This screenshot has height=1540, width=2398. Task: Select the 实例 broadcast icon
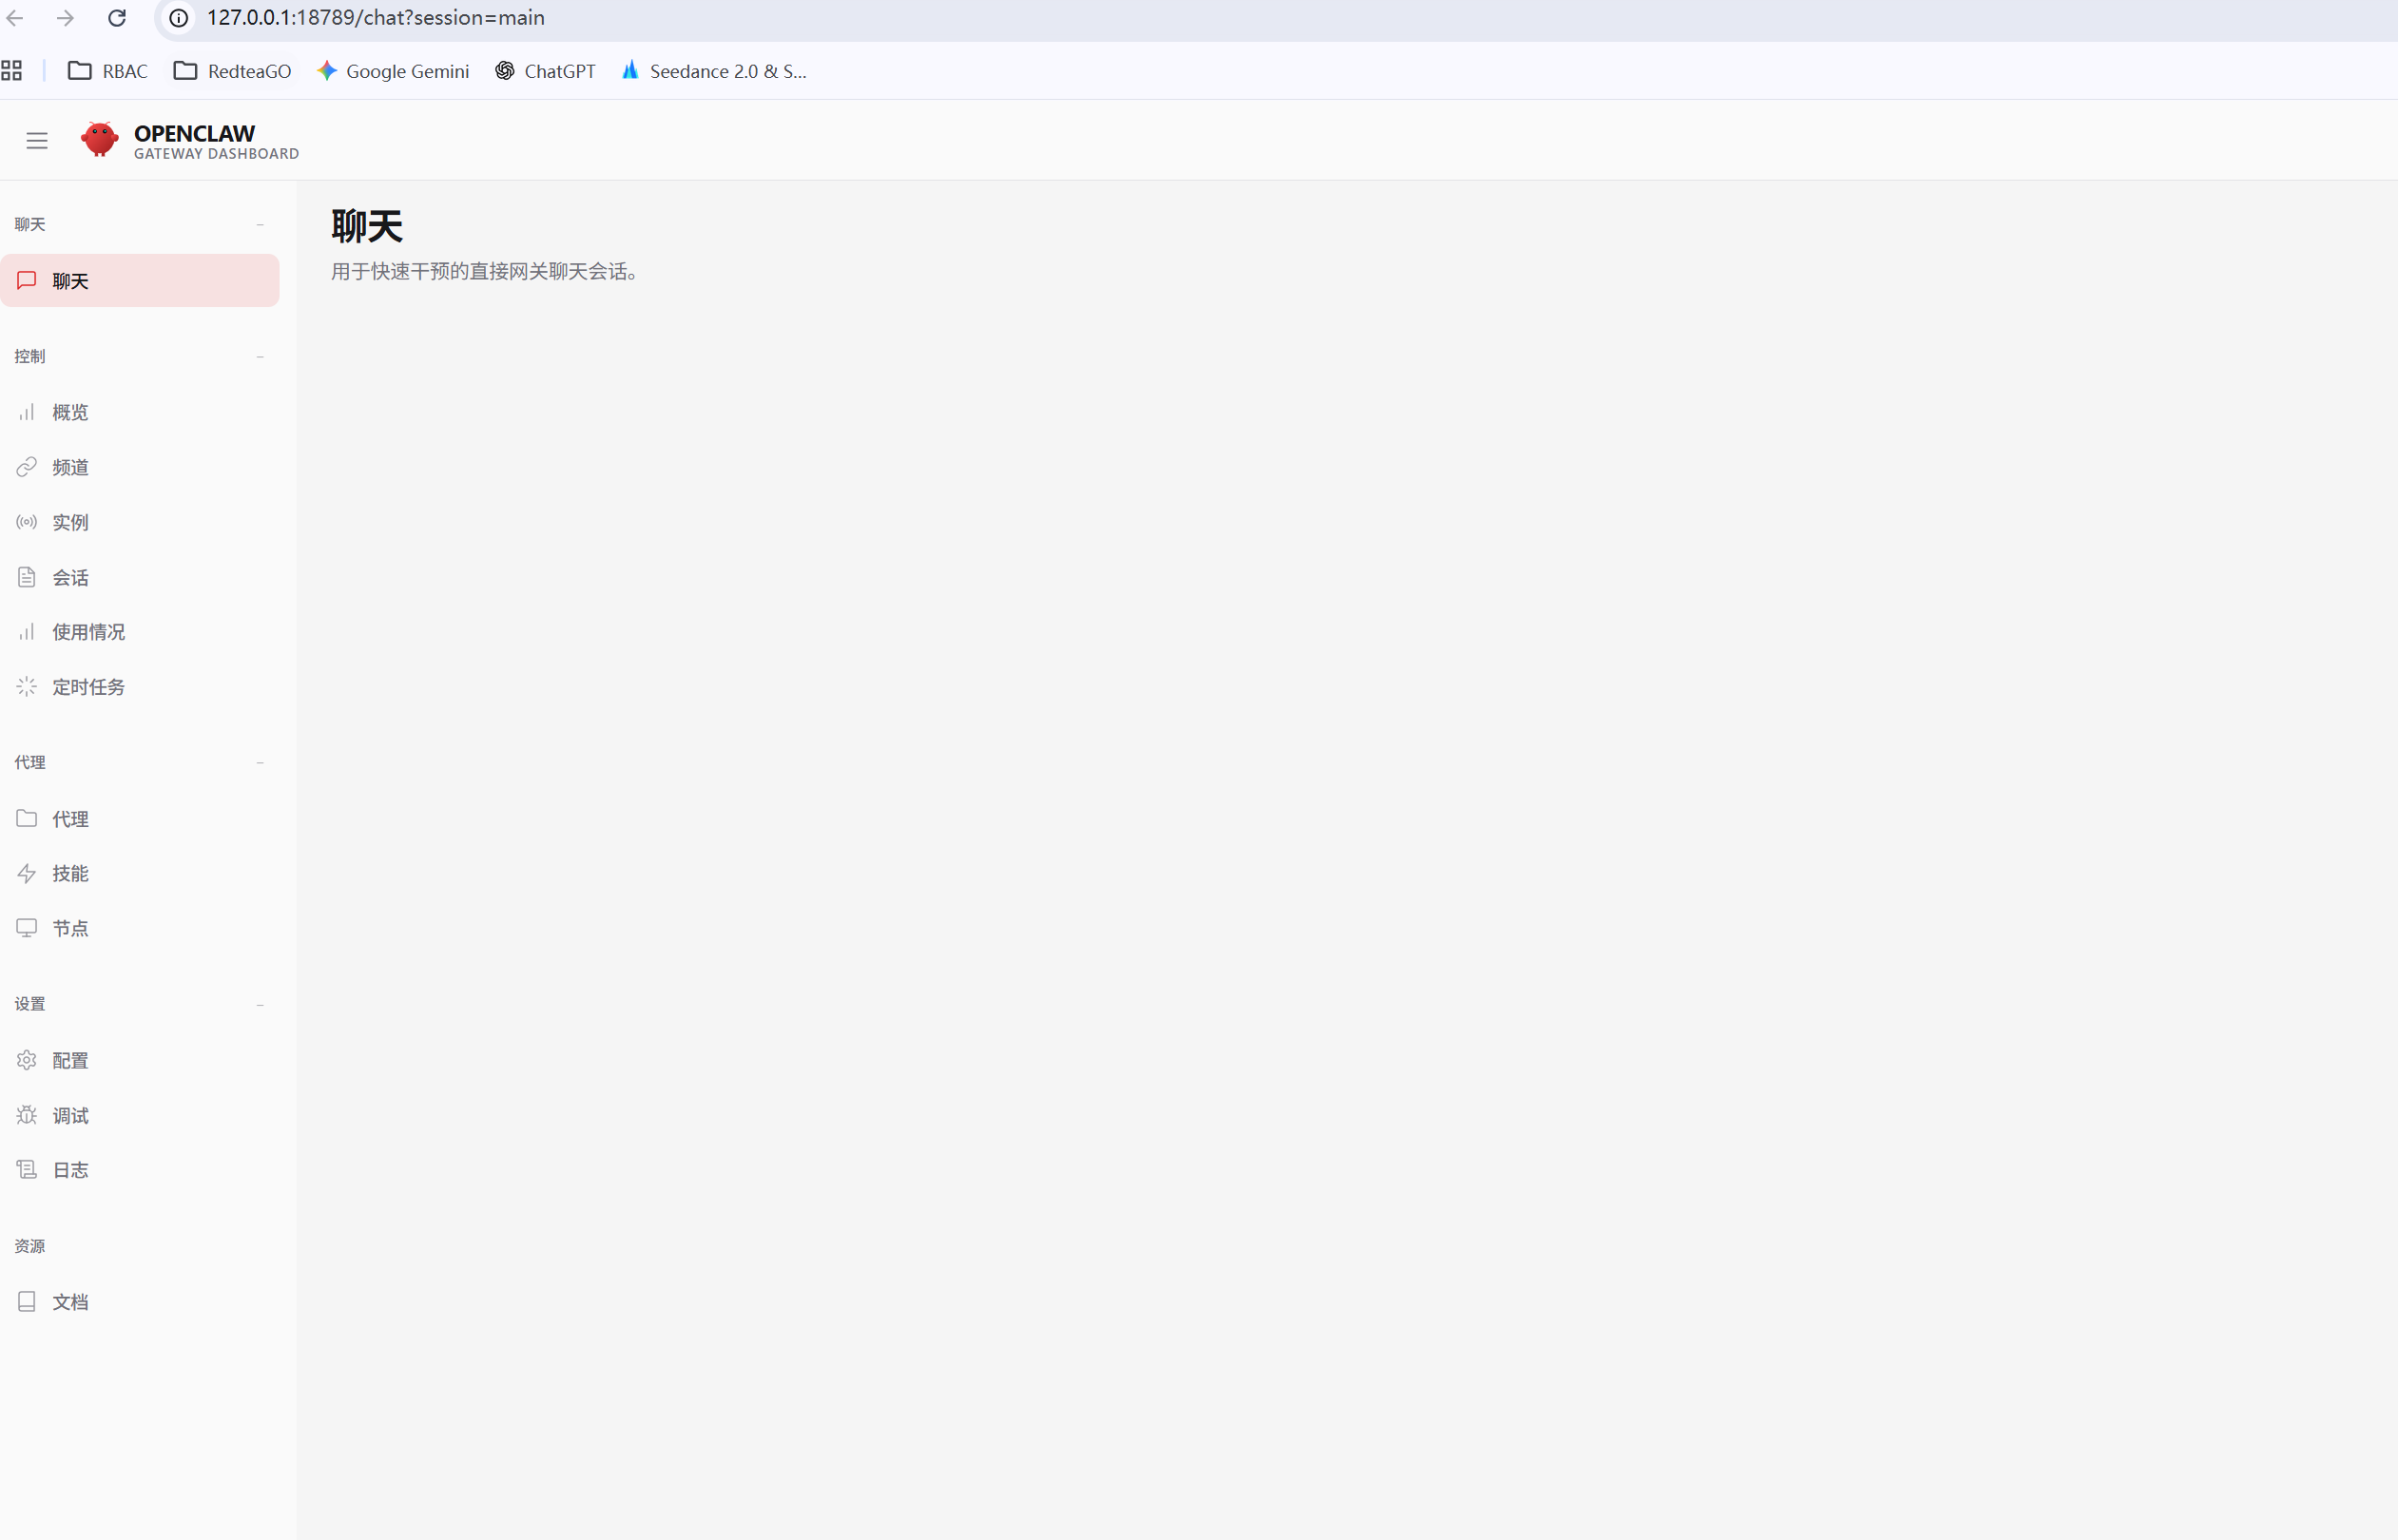click(27, 522)
